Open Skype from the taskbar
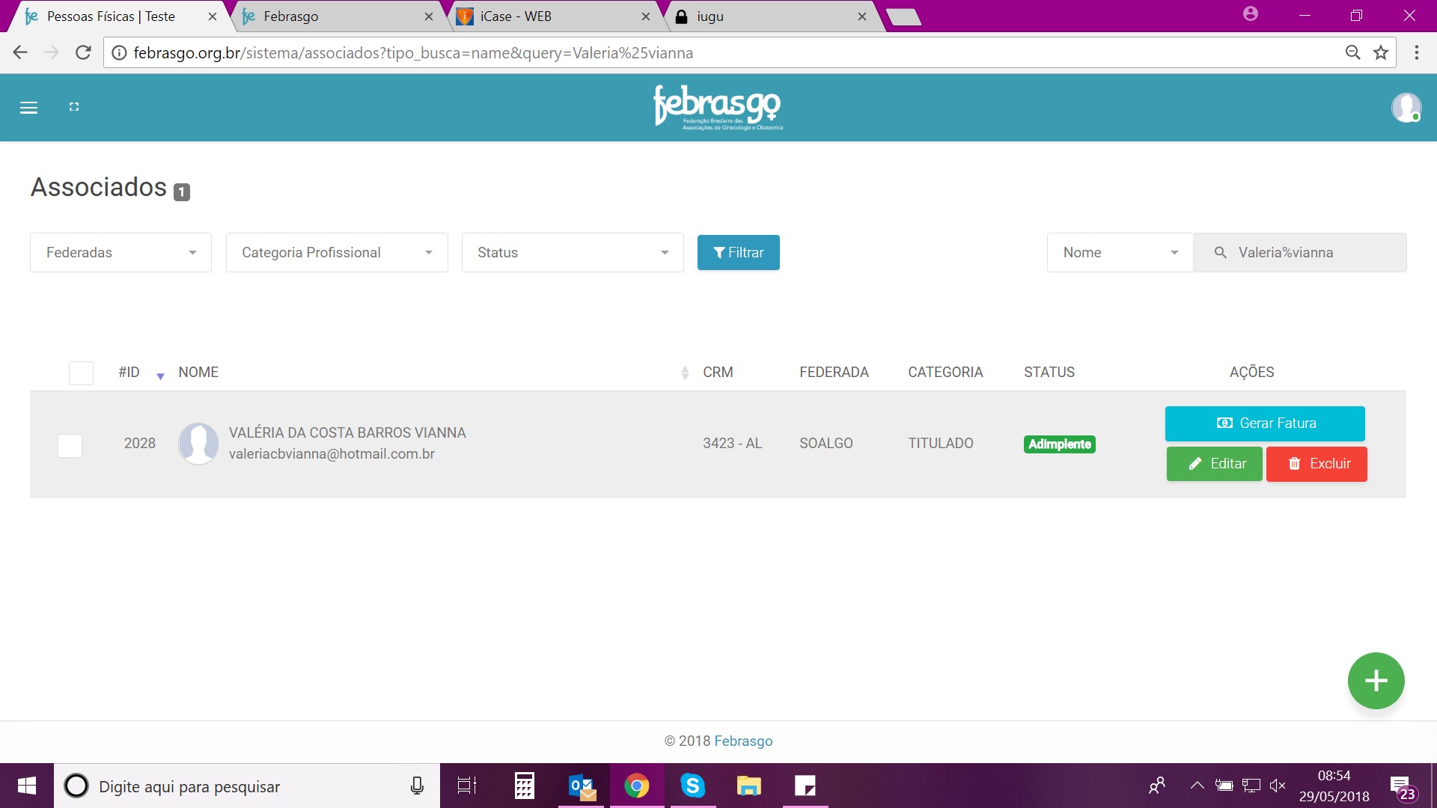Image resolution: width=1437 pixels, height=808 pixels. (692, 786)
